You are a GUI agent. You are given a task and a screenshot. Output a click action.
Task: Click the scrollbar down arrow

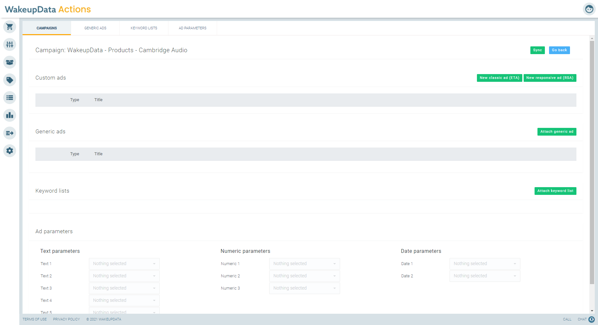tap(592, 311)
